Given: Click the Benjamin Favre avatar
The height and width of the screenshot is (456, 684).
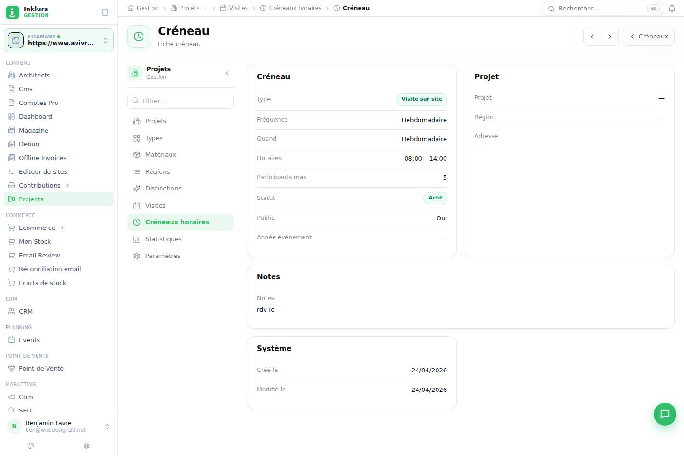Looking at the screenshot, I should click(14, 427).
